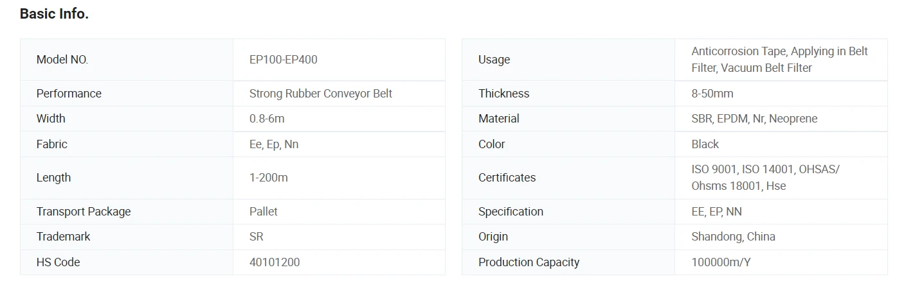
Task: Click the Origin value Shandong, China
Action: 734,237
